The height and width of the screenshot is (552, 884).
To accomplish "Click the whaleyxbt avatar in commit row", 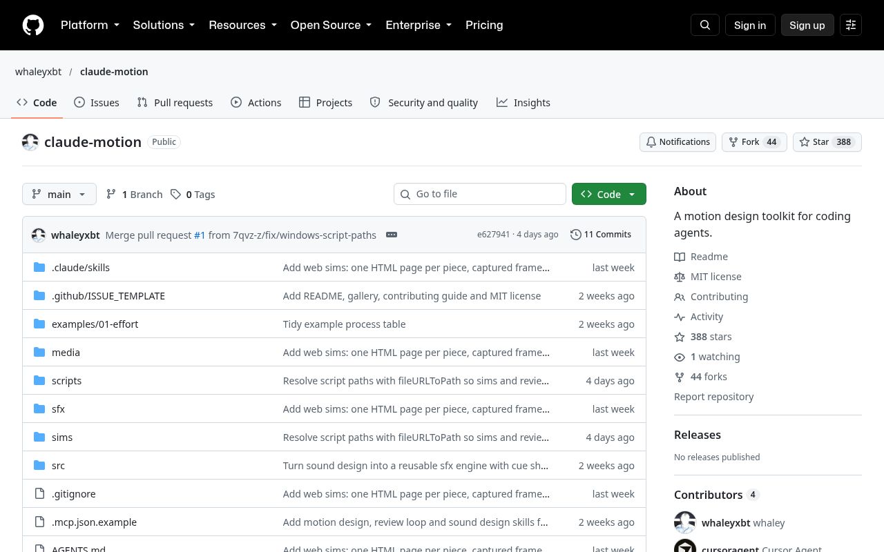I will (39, 235).
